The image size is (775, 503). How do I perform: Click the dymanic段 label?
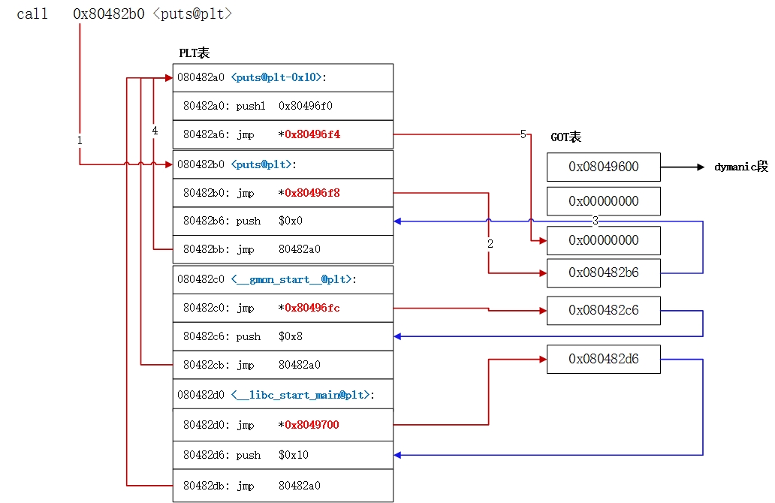[740, 167]
